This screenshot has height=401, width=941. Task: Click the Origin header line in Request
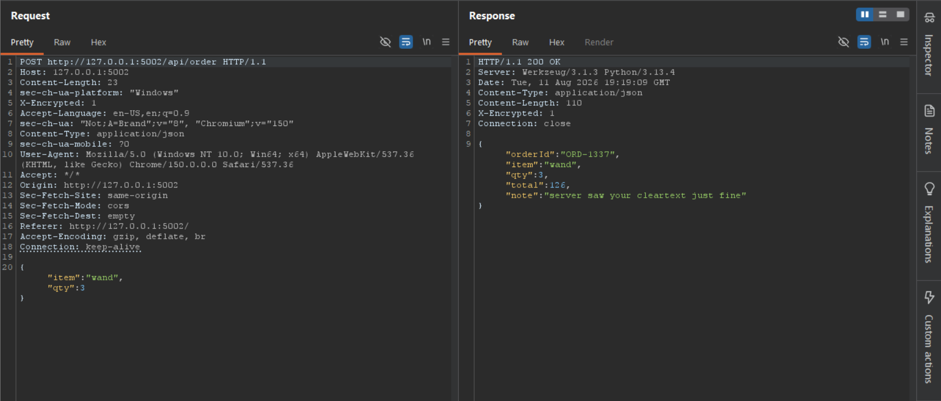tap(99, 185)
